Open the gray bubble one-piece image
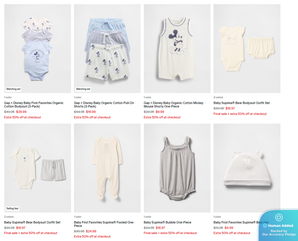The image size is (298, 241). tap(177, 168)
